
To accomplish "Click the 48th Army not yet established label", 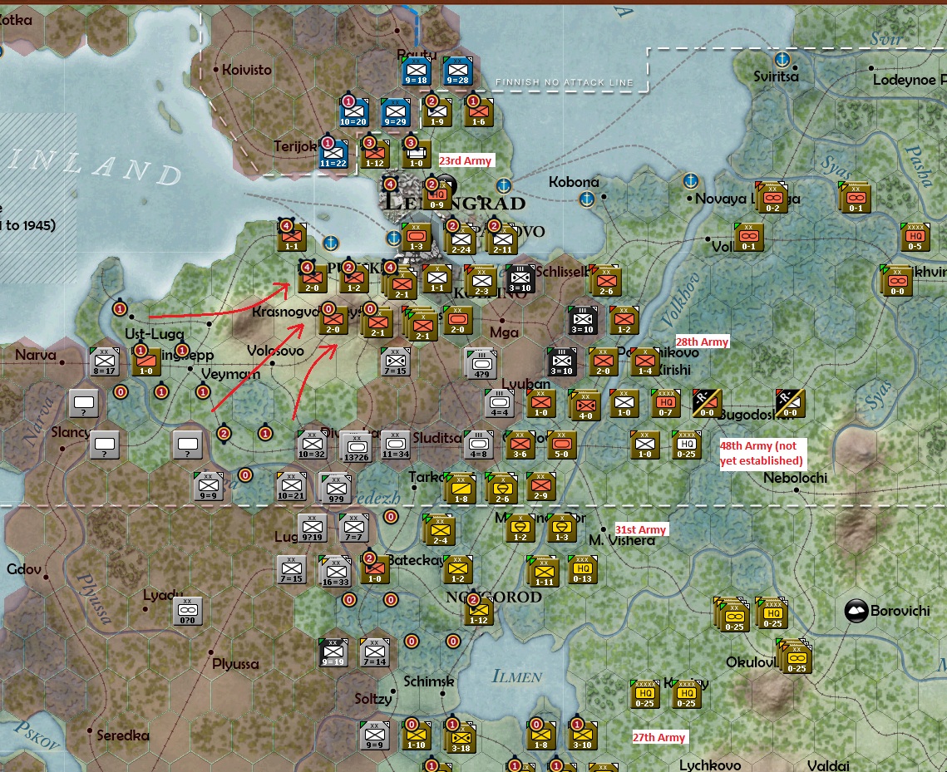I will [x=761, y=453].
